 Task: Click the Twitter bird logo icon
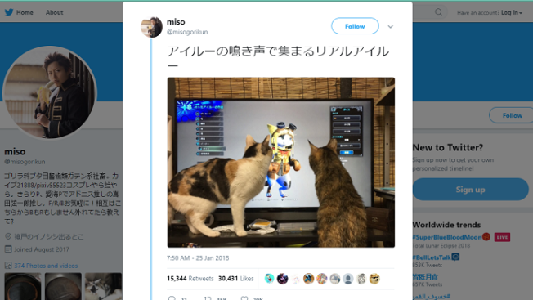point(9,12)
